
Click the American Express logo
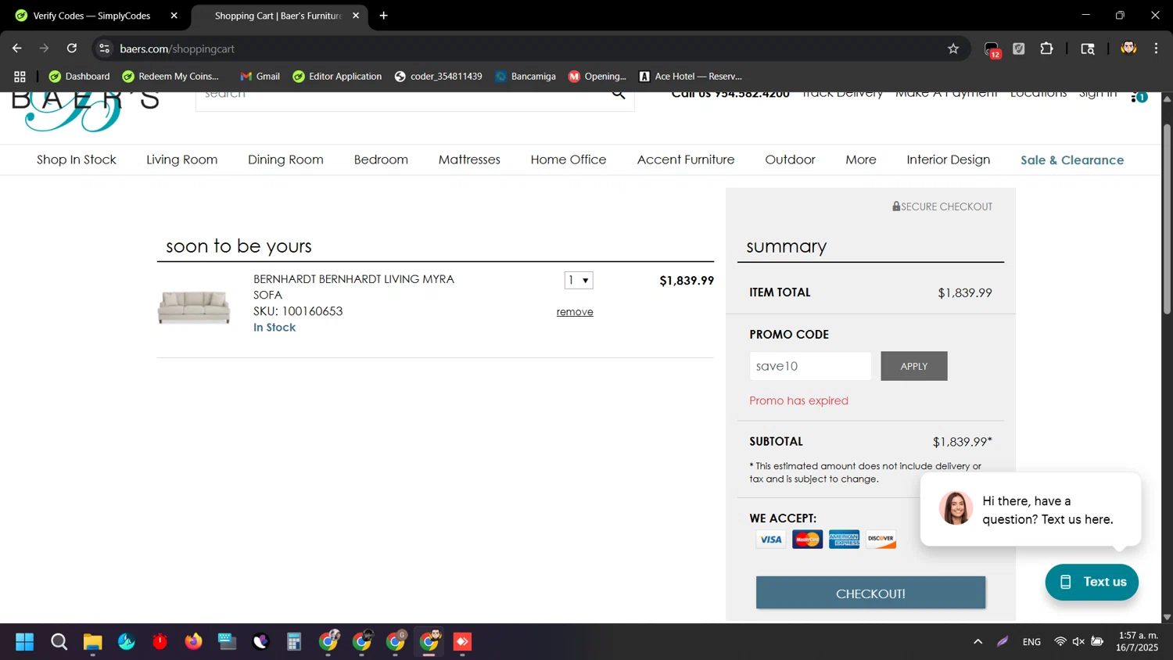click(844, 539)
